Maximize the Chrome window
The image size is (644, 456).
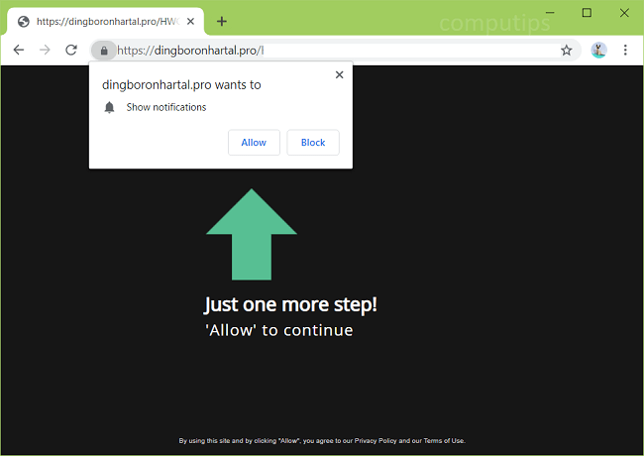587,13
